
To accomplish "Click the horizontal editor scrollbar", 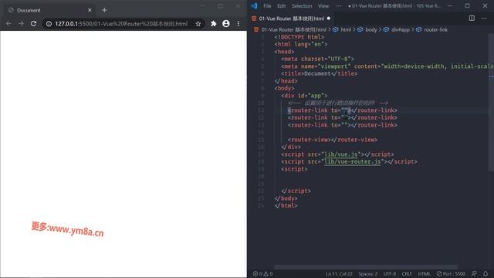I will point(365,267).
